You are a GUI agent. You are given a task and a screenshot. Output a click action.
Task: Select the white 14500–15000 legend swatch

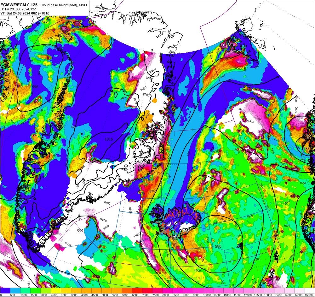pyautogui.click(x=300, y=291)
